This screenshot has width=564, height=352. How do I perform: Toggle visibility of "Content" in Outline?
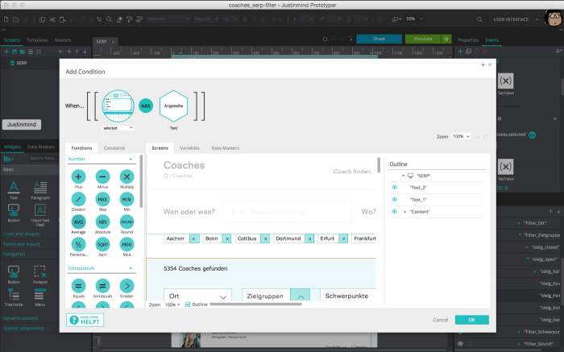(x=395, y=211)
